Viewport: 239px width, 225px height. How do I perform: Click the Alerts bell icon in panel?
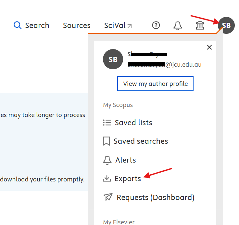pyautogui.click(x=107, y=160)
